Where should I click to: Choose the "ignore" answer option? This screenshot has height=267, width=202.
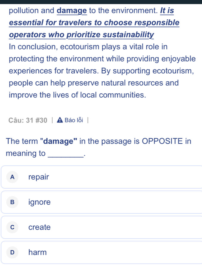(x=101, y=202)
